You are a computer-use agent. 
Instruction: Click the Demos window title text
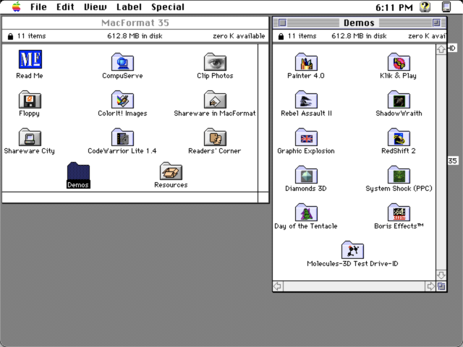pos(359,22)
